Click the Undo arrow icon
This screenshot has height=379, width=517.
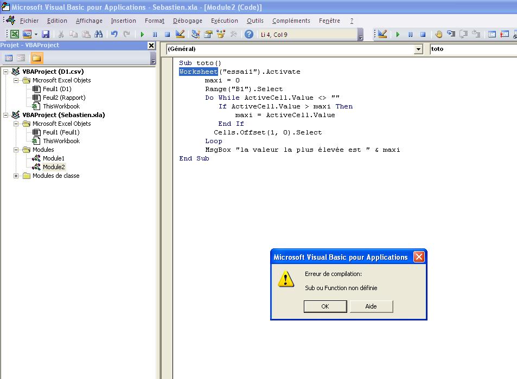tap(114, 34)
